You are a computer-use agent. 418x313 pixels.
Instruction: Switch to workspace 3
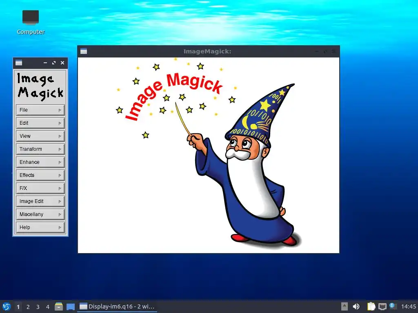tap(38, 307)
